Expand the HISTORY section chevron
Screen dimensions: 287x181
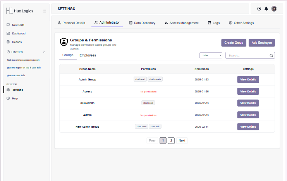coord(44,52)
